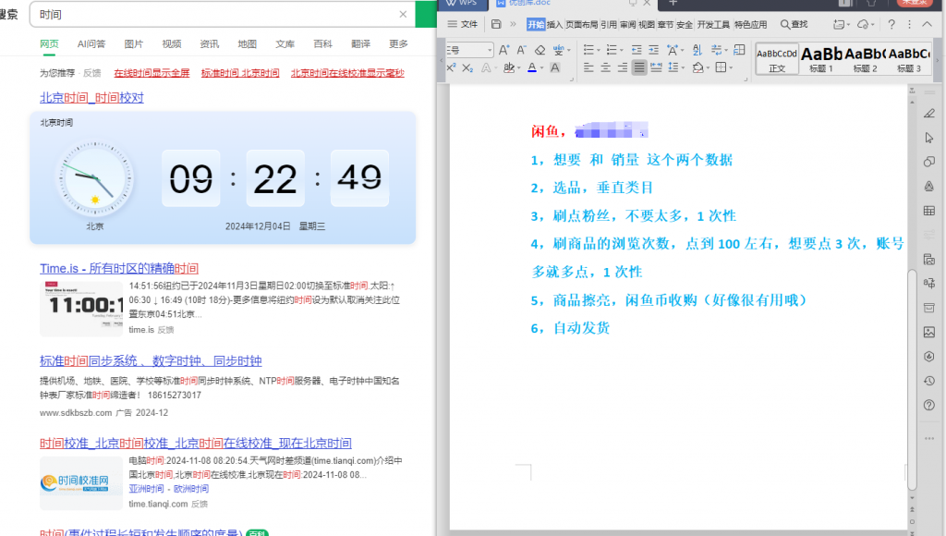Select the 标题 1 style

pos(821,59)
